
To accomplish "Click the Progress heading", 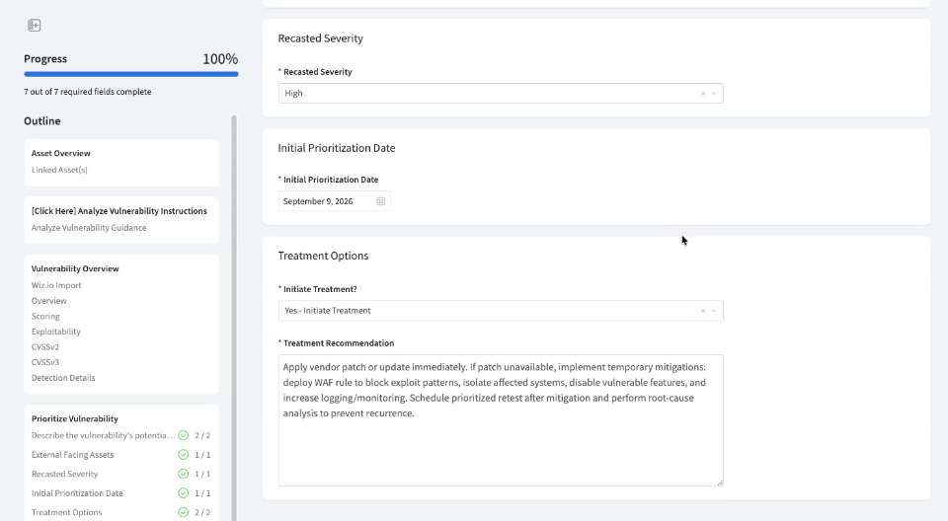I will 45,58.
